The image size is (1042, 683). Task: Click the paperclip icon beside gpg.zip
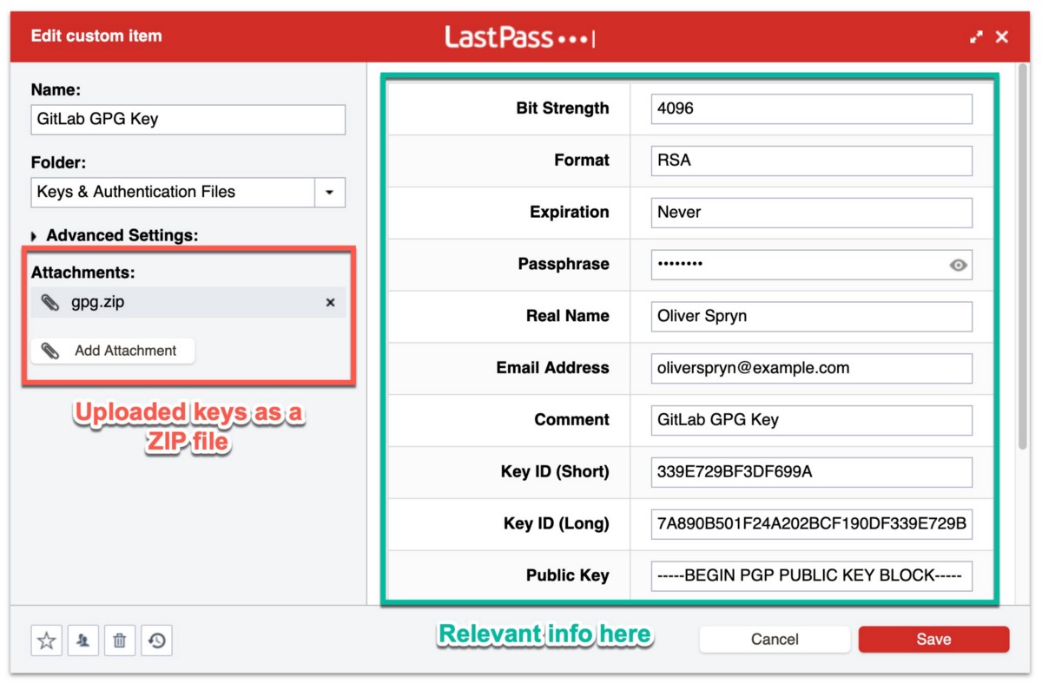coord(50,303)
